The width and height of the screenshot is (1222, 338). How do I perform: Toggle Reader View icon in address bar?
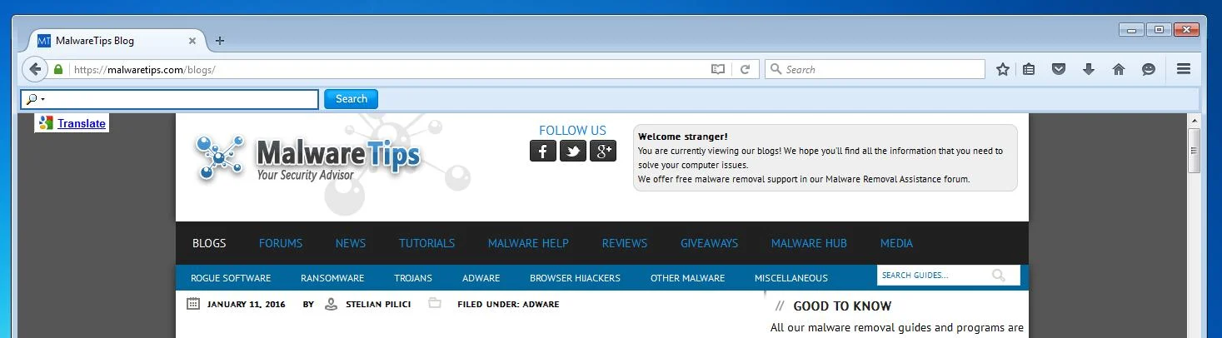718,70
